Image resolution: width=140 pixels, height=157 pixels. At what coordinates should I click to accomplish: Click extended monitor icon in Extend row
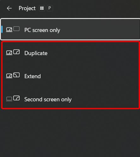pyautogui.click(x=16, y=75)
